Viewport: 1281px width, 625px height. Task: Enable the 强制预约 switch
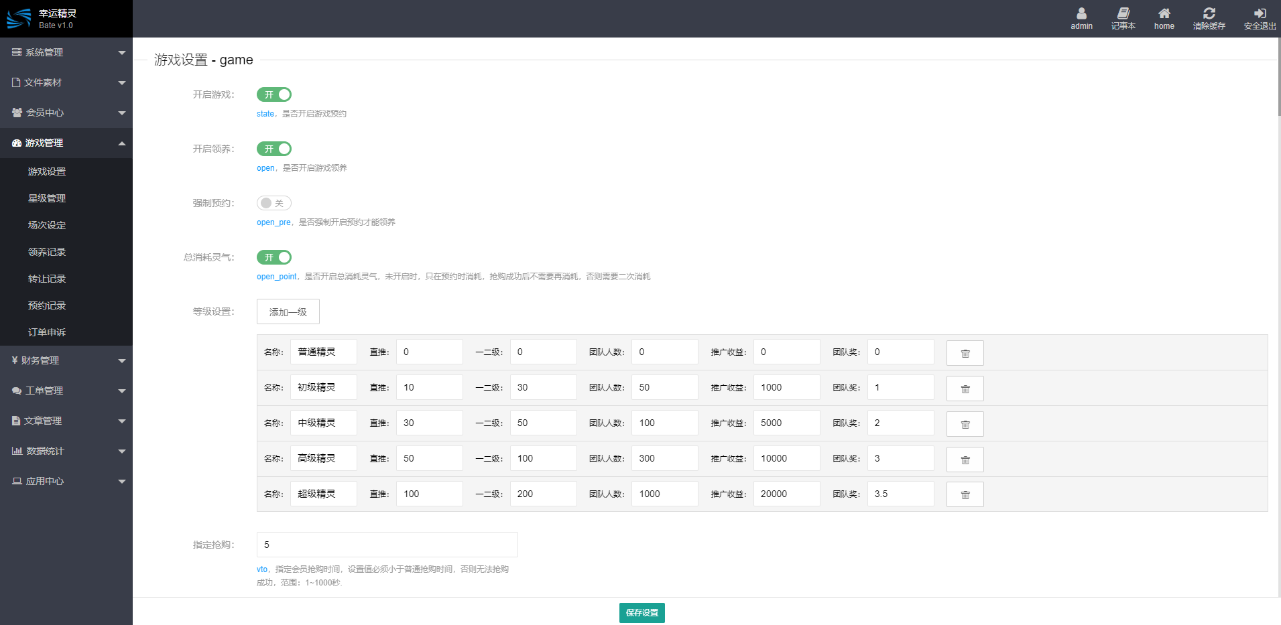point(274,203)
